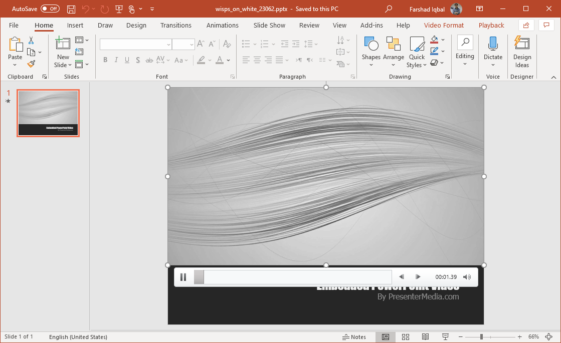The image size is (561, 343).
Task: Toggle Justify alignment
Action: pyautogui.click(x=279, y=60)
